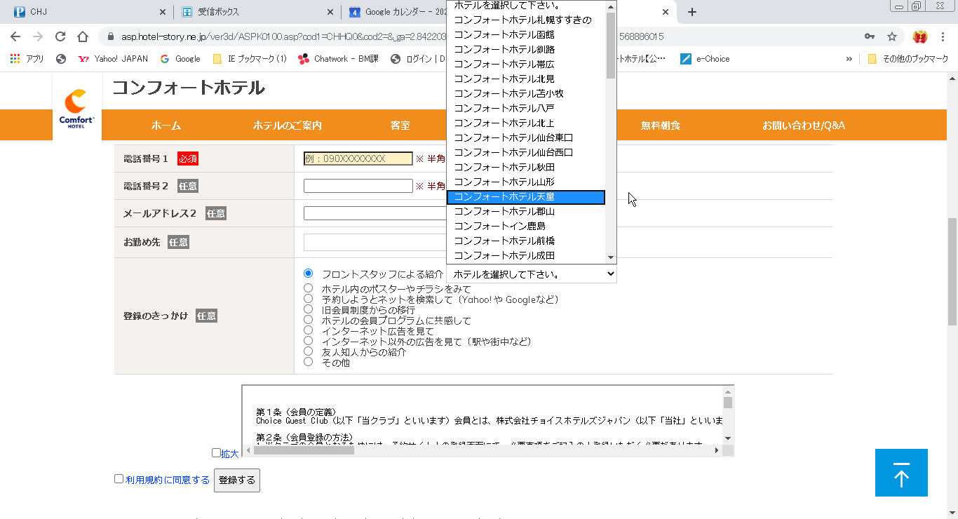Open the その他のブックマーク folder
This screenshot has width=958, height=519.
pyautogui.click(x=908, y=59)
